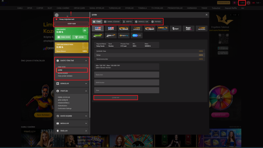Viewport: 263px width, 148px height.
Task: Open Hesabı Doğrula under Profilim
Action: pyautogui.click(x=64, y=103)
